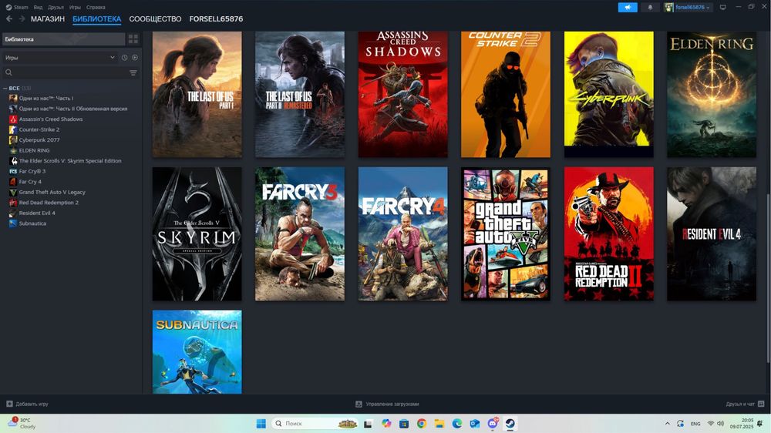This screenshot has height=433, width=771.
Task: Open Outlook from taskbar
Action: (x=474, y=424)
